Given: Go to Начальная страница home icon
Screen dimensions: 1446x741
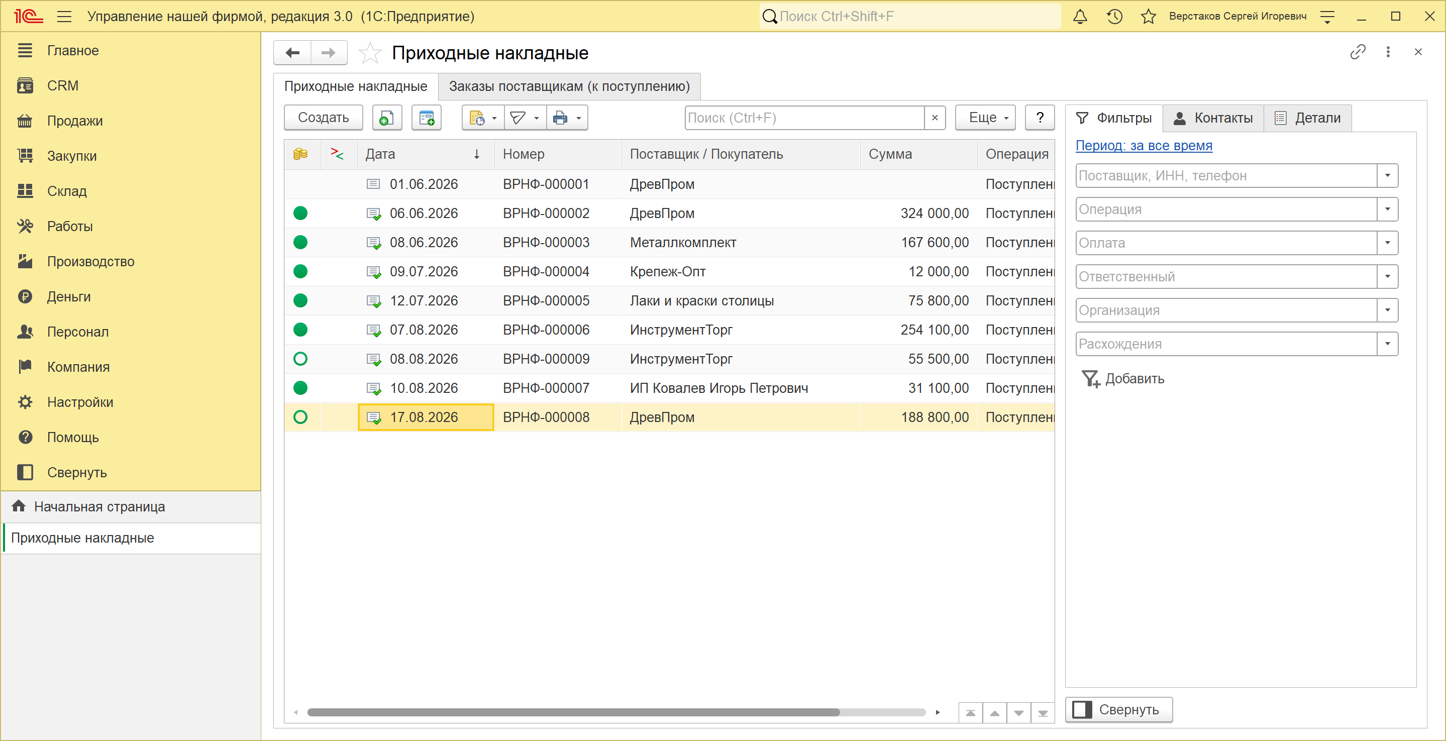Looking at the screenshot, I should [x=19, y=506].
